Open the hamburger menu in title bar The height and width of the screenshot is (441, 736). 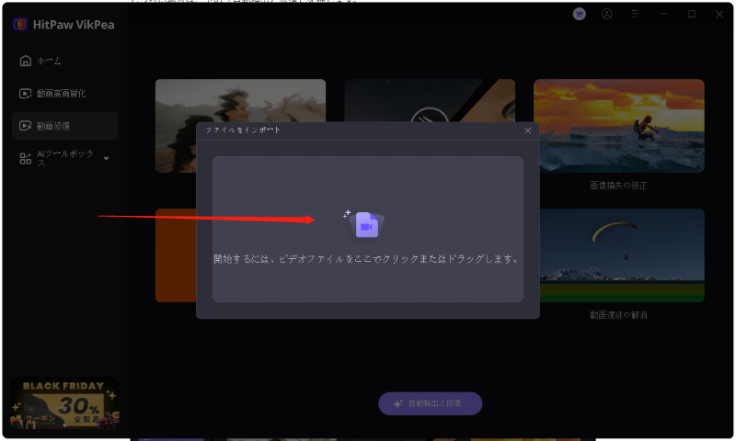tap(635, 14)
